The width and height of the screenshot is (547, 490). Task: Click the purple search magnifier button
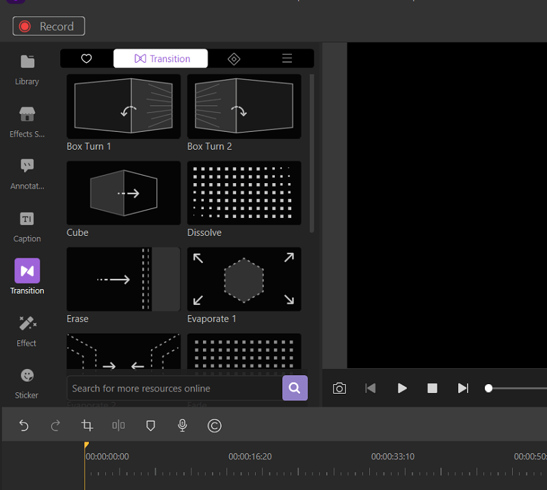[295, 387]
